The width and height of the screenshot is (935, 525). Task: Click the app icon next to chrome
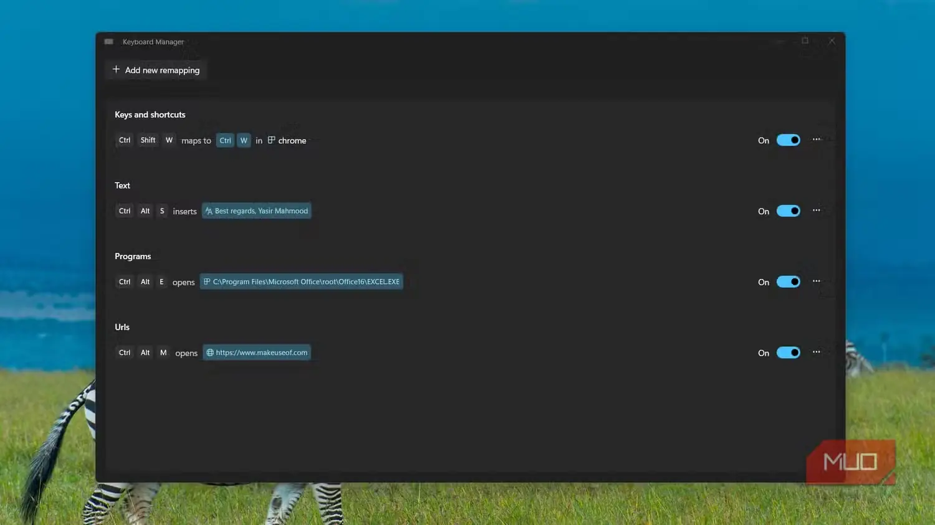point(271,140)
